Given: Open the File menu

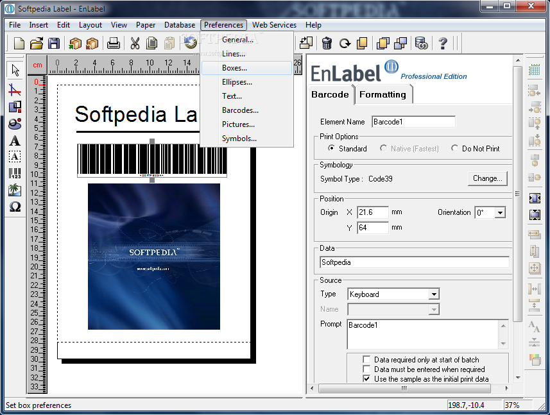Looking at the screenshot, I should 15,25.
